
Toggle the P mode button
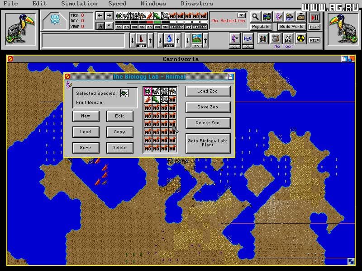click(x=109, y=26)
